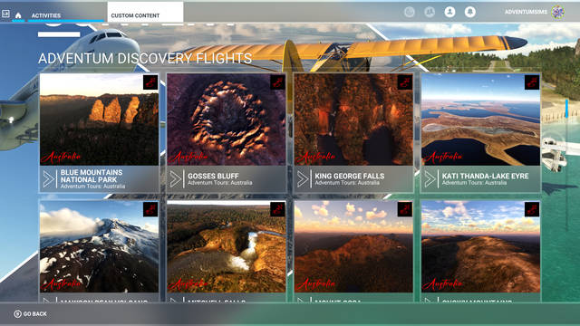The image size is (580, 326).
Task: Switch to the Custom Content tab
Action: click(145, 12)
